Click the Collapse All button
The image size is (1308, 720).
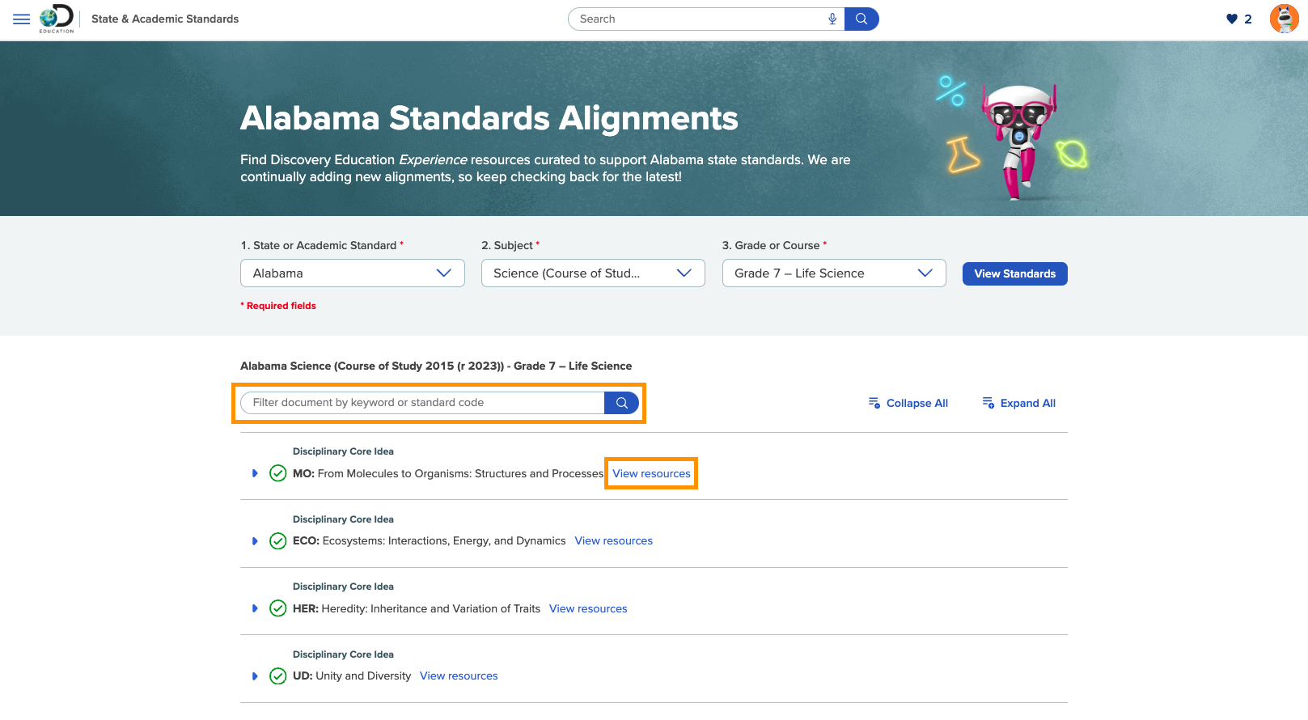click(x=908, y=403)
